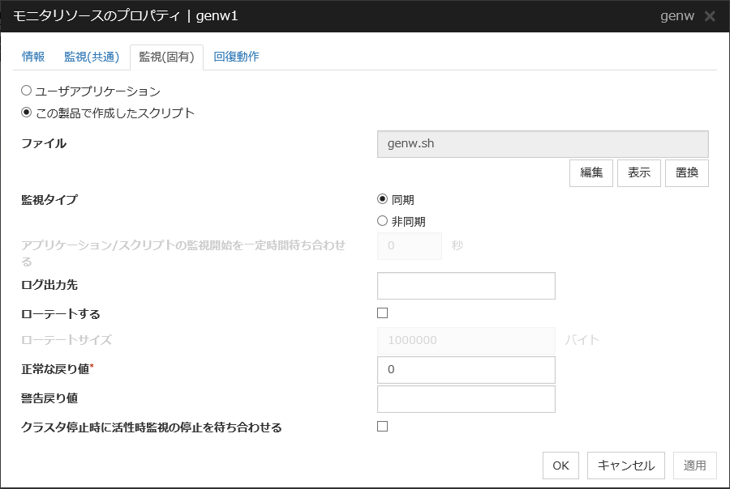Screen dimensions: 730x489
Task: Click inside the 警告戻り値 field
Action: tap(466, 398)
